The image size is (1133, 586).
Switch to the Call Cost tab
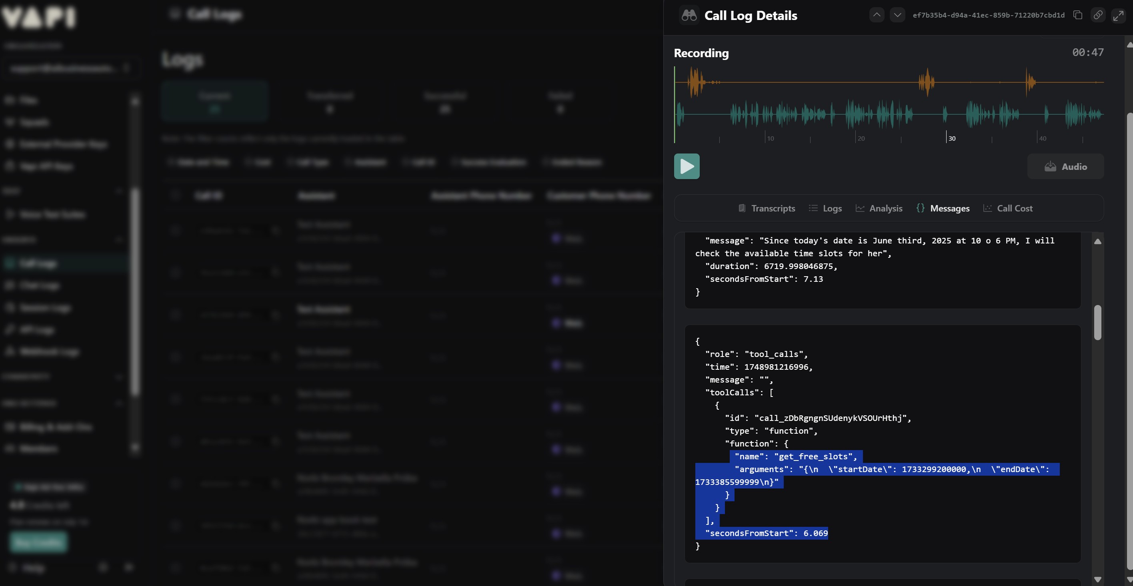[x=1008, y=208]
